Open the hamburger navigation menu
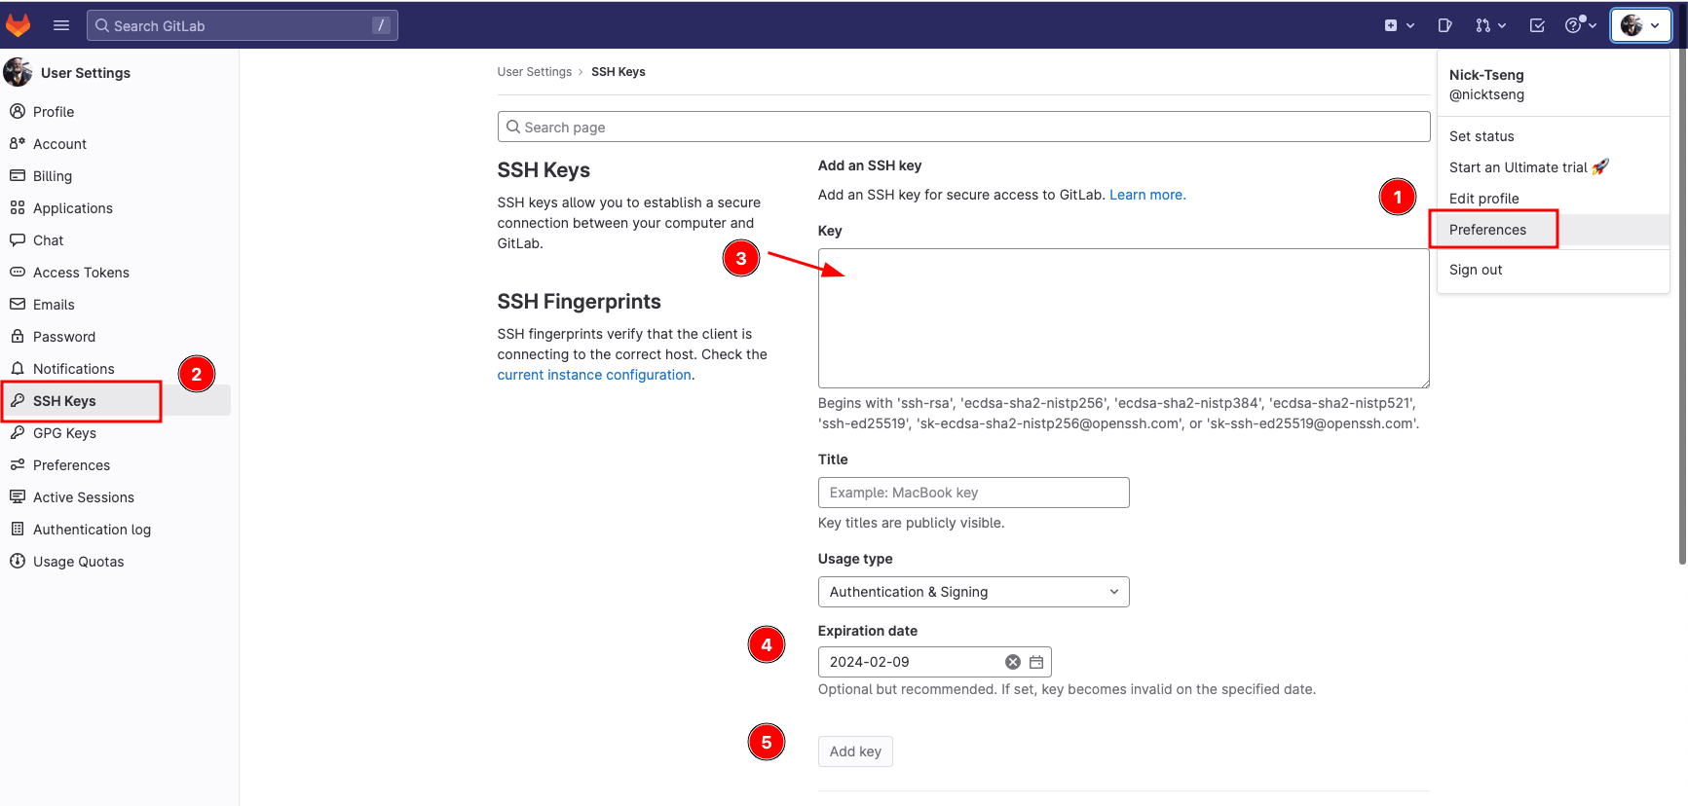This screenshot has height=806, width=1688. (61, 25)
